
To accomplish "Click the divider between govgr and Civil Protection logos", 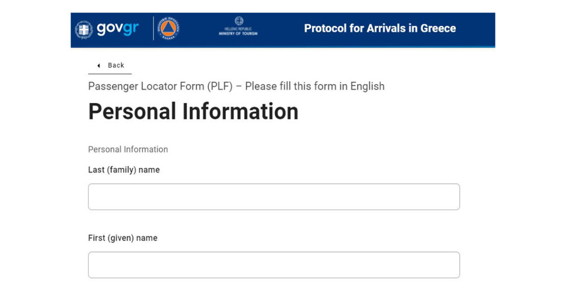I will [x=152, y=29].
